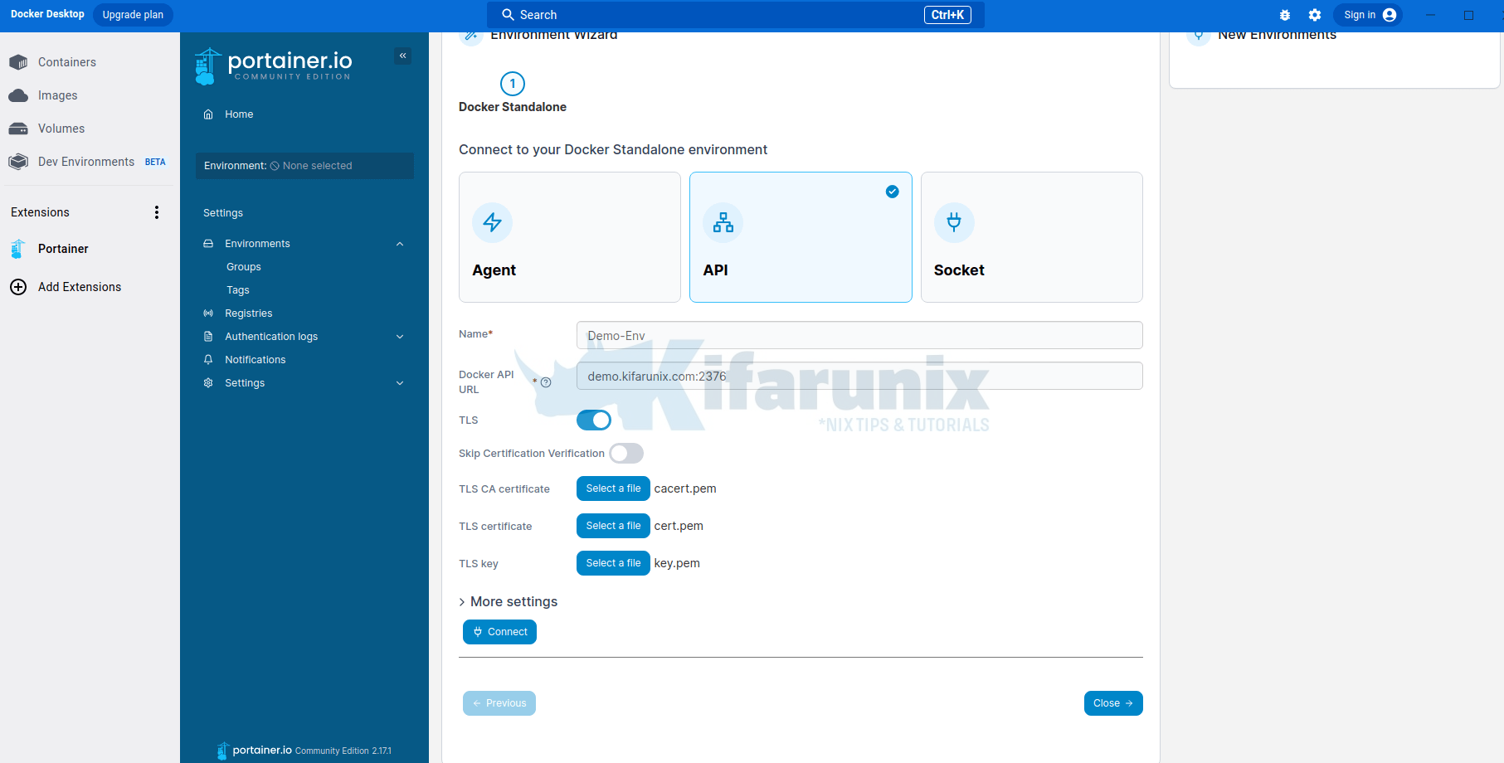Open the Tags submenu item
Image resolution: width=1504 pixels, height=763 pixels.
point(238,290)
